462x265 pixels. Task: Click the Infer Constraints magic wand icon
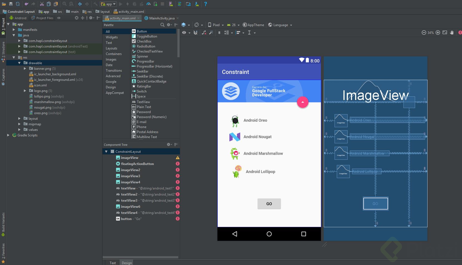211,33
